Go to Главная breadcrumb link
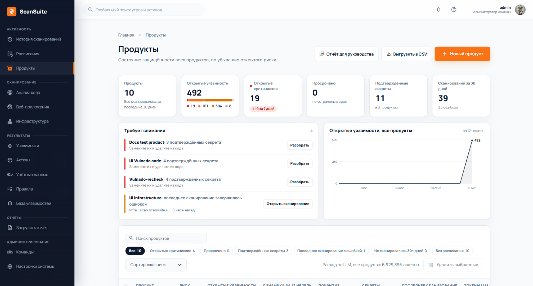The width and height of the screenshot is (533, 286). [126, 35]
